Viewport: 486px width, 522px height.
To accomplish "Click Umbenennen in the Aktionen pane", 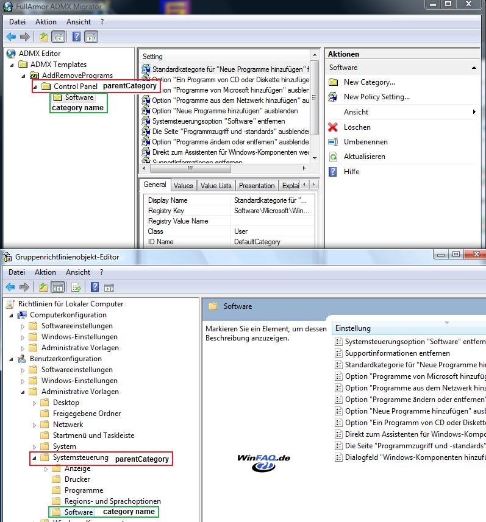I will coord(365,142).
